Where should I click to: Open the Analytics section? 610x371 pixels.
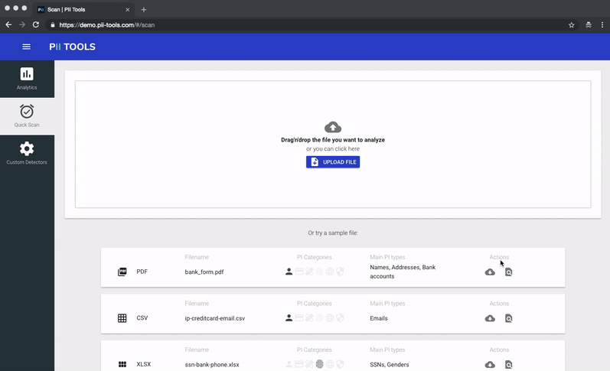point(27,79)
